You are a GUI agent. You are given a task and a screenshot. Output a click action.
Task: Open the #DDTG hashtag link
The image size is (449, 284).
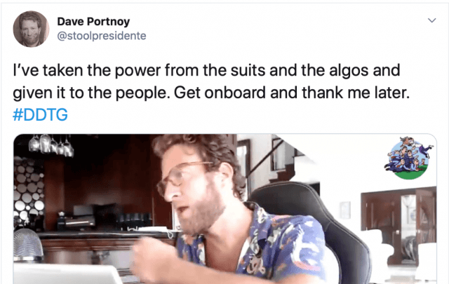pos(41,115)
